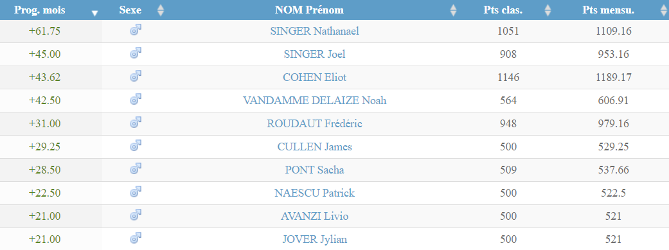669x250 pixels.
Task: Select the NOM Prénom column header
Action: click(309, 10)
